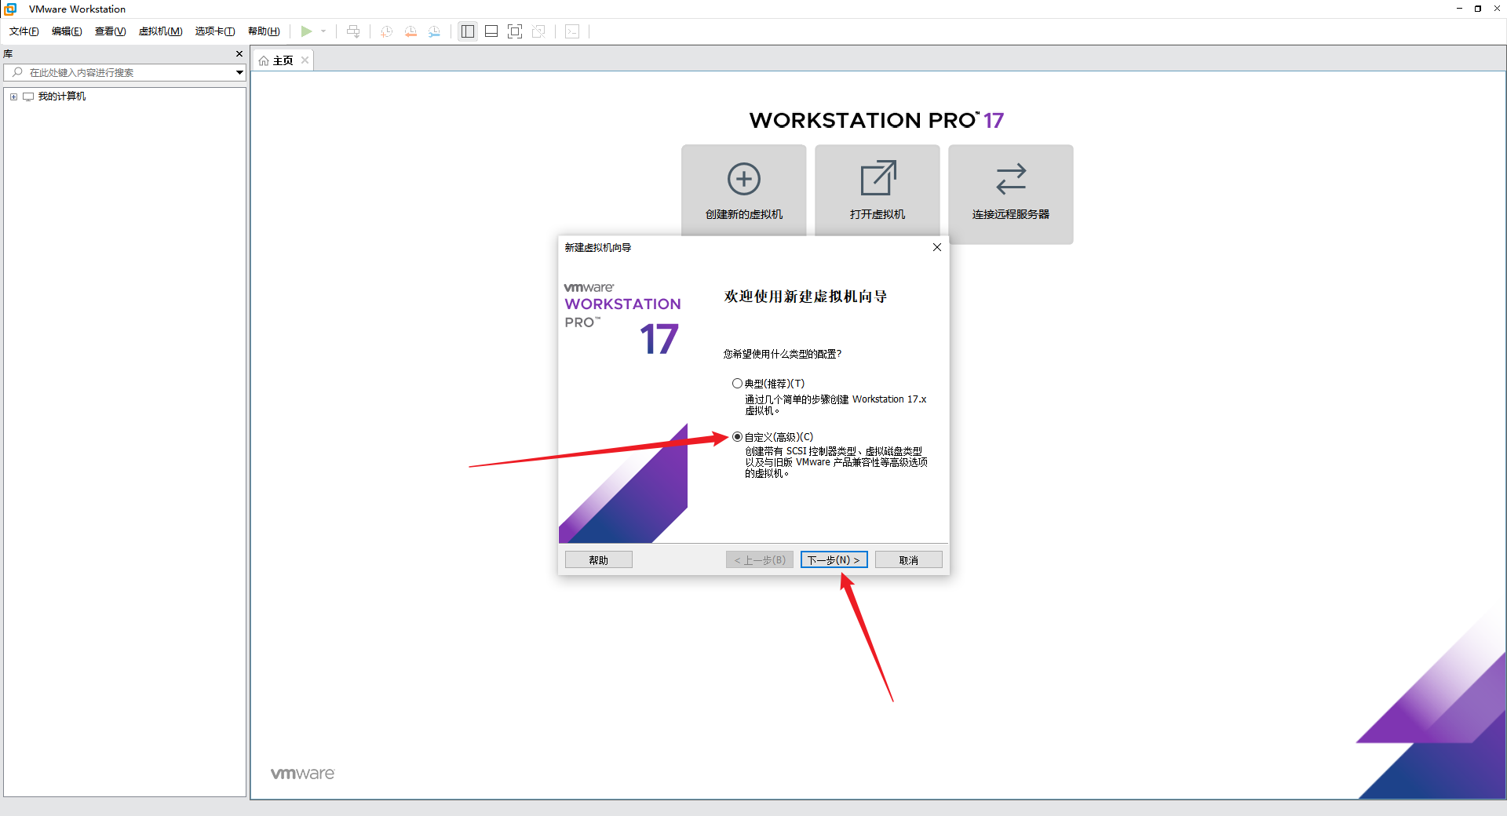Select the 典型(推荐) radio button
The image size is (1507, 816).
tap(737, 384)
